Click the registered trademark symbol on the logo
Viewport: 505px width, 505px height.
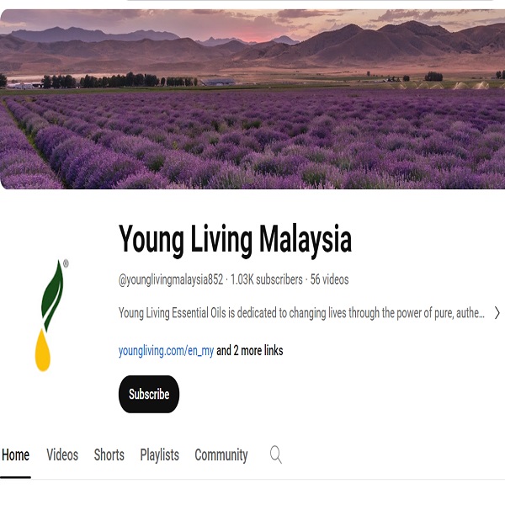coord(66,263)
